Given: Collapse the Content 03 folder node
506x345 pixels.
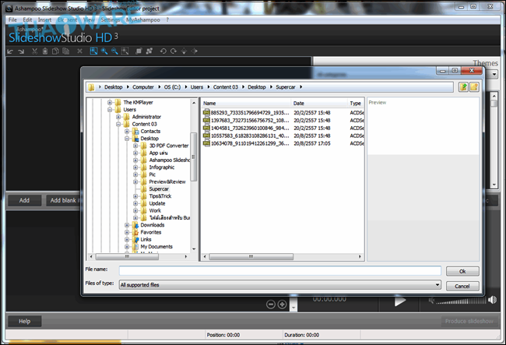Looking at the screenshot, I should 118,124.
